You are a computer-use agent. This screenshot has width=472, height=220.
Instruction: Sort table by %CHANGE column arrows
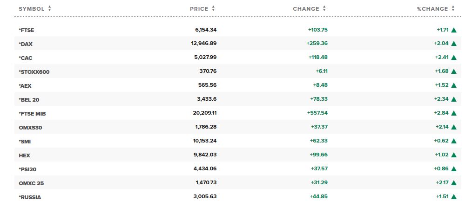pos(453,9)
